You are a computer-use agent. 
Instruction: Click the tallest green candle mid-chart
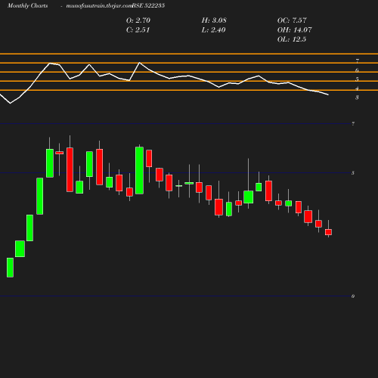139,170
